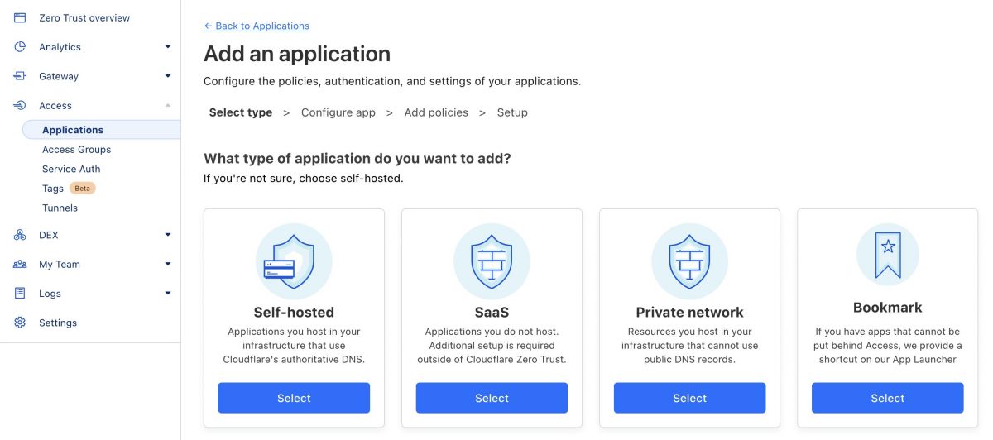
Task: Click the DEX sidebar icon
Action: 20,235
